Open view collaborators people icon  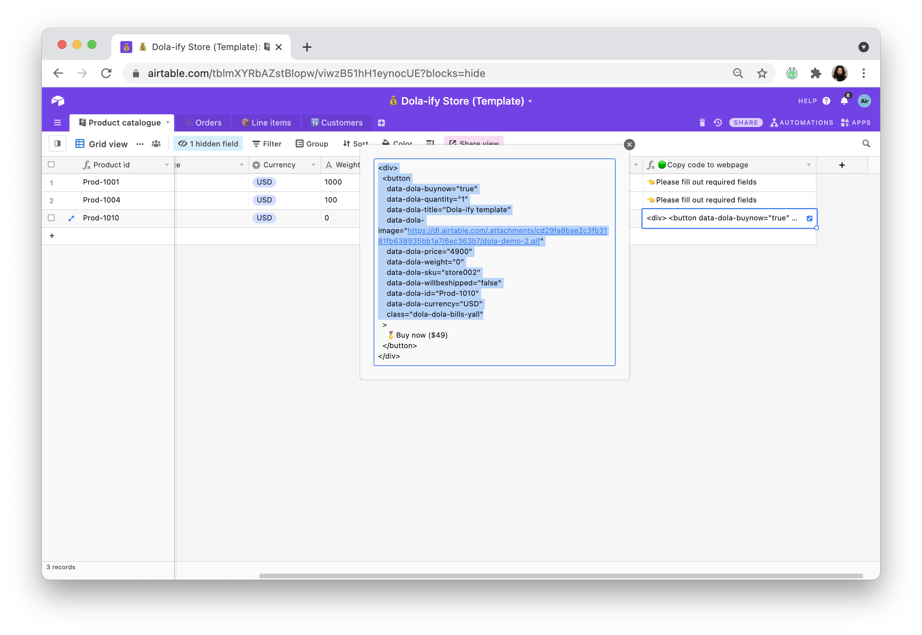tap(156, 144)
